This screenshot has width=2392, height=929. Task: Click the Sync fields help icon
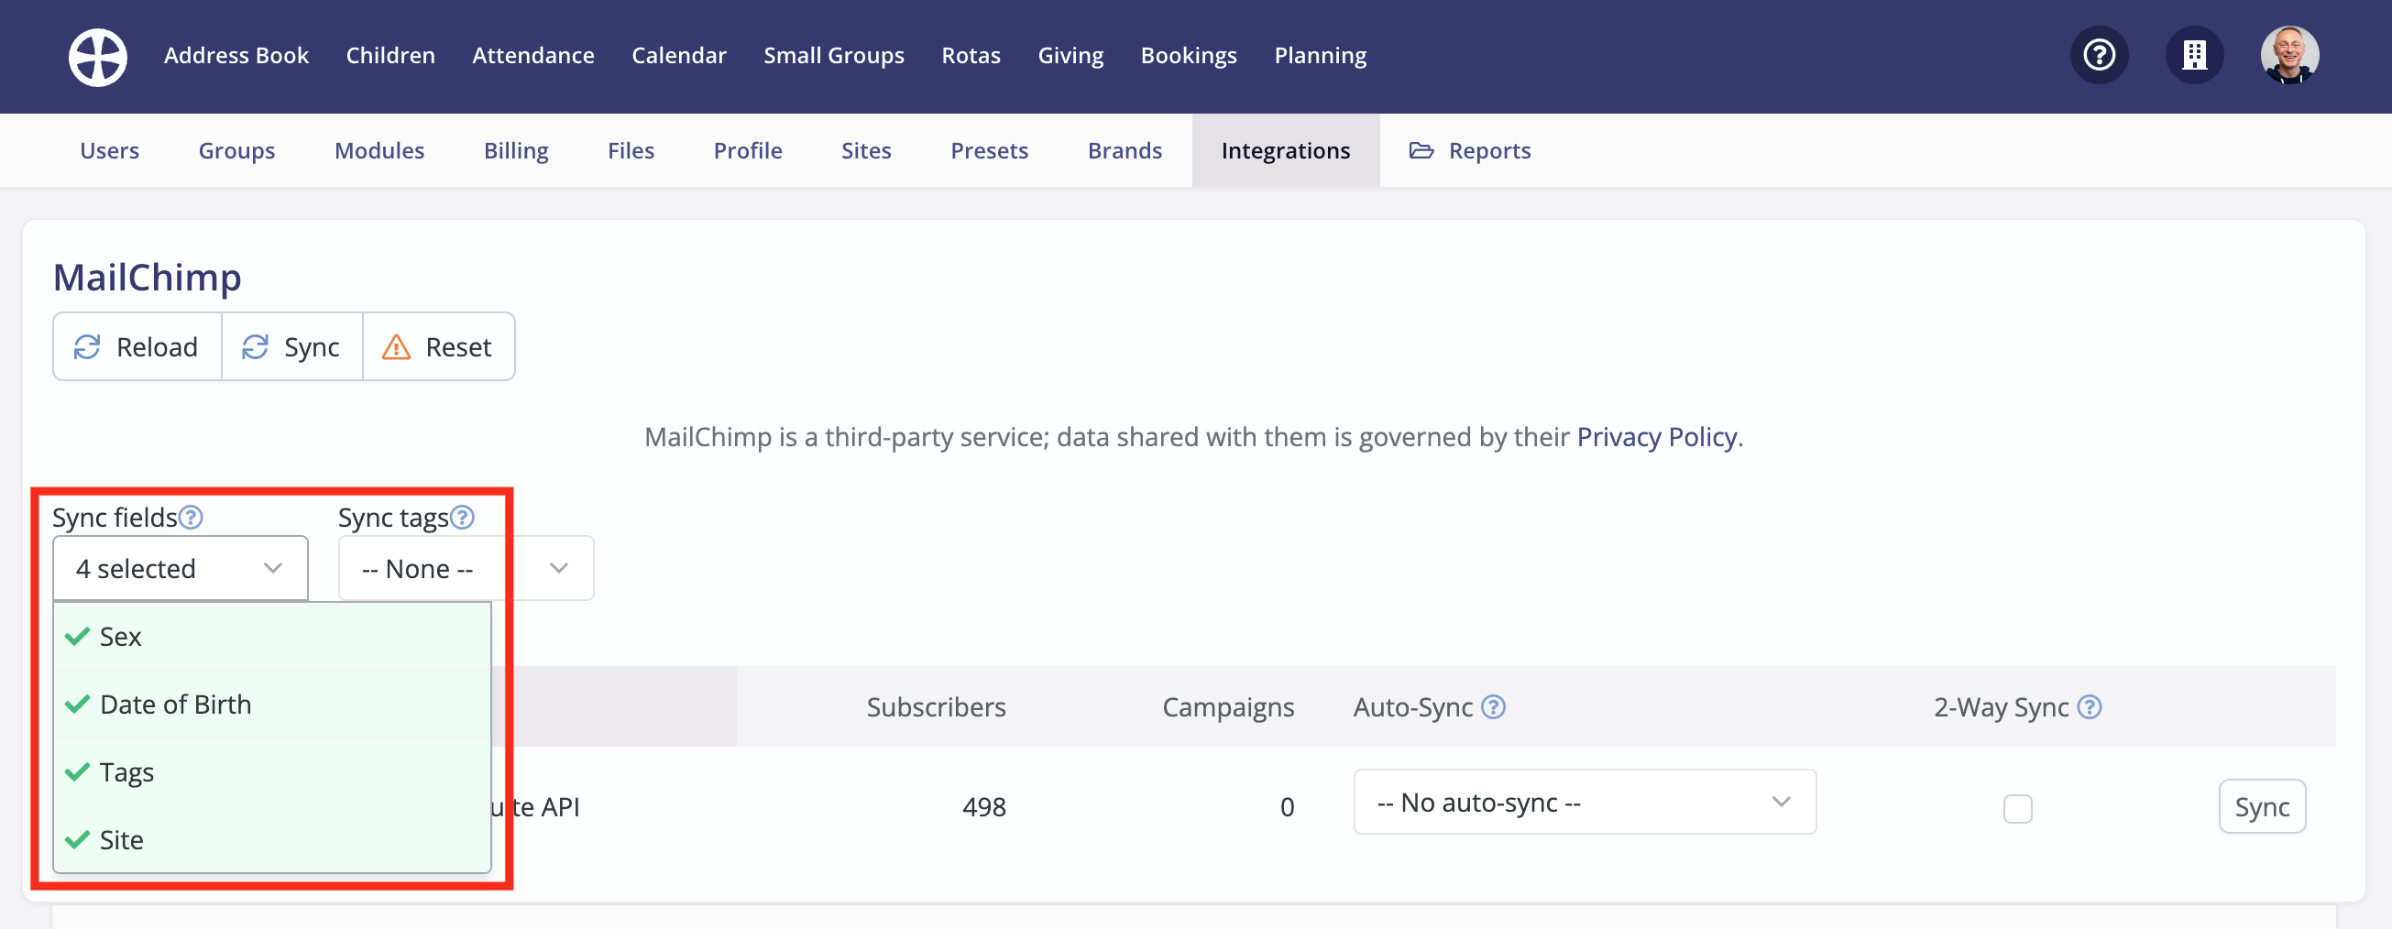click(x=192, y=517)
